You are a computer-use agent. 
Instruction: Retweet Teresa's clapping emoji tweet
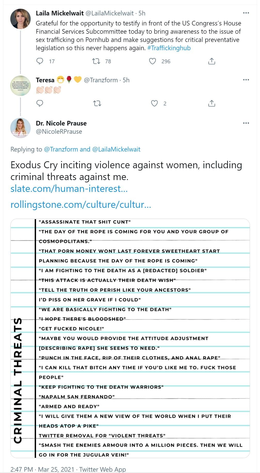tap(97, 103)
